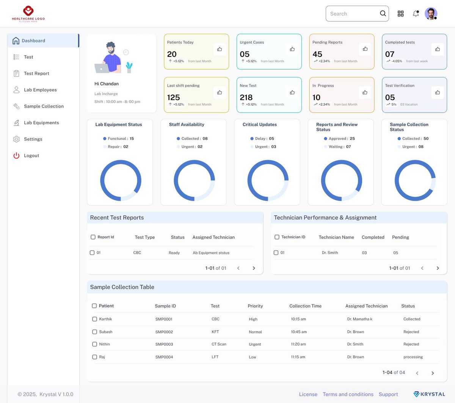Click the Settings gear icon in sidebar
The height and width of the screenshot is (403, 455).
pyautogui.click(x=16, y=139)
